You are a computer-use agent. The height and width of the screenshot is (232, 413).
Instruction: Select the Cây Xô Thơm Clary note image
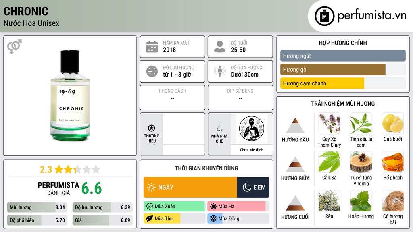[x=329, y=123]
